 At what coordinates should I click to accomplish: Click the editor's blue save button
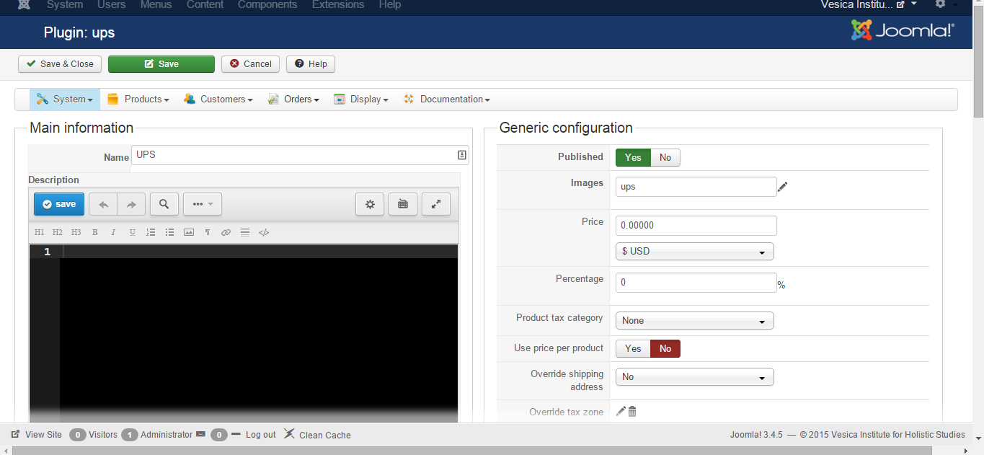click(59, 204)
